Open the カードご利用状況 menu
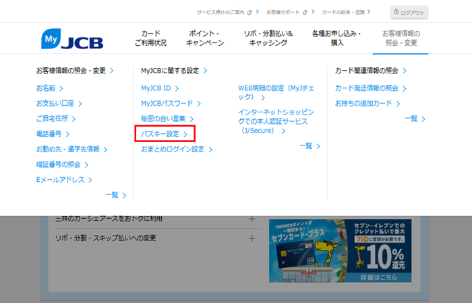Viewport: 472px width, 303px height. (150, 38)
